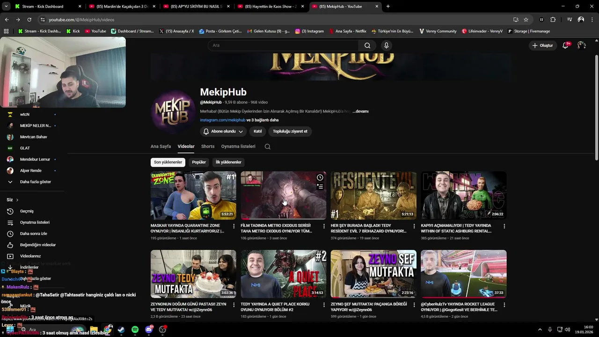Switch to Stream - Kick Dashboard browser tab
Viewport: 599px width, 337px height.
pos(48,7)
